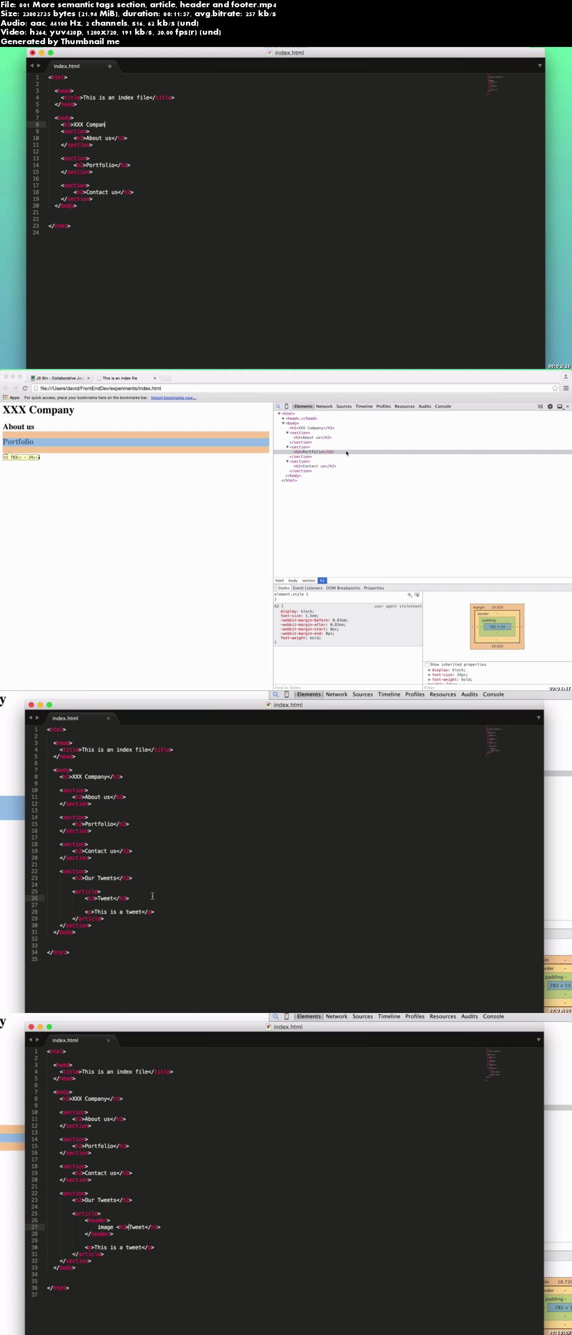This screenshot has height=1335, width=572.
Task: Expand computed 'display: block' property
Action: [x=430, y=670]
